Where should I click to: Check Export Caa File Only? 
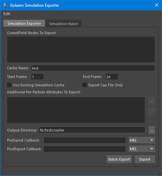point(84,85)
